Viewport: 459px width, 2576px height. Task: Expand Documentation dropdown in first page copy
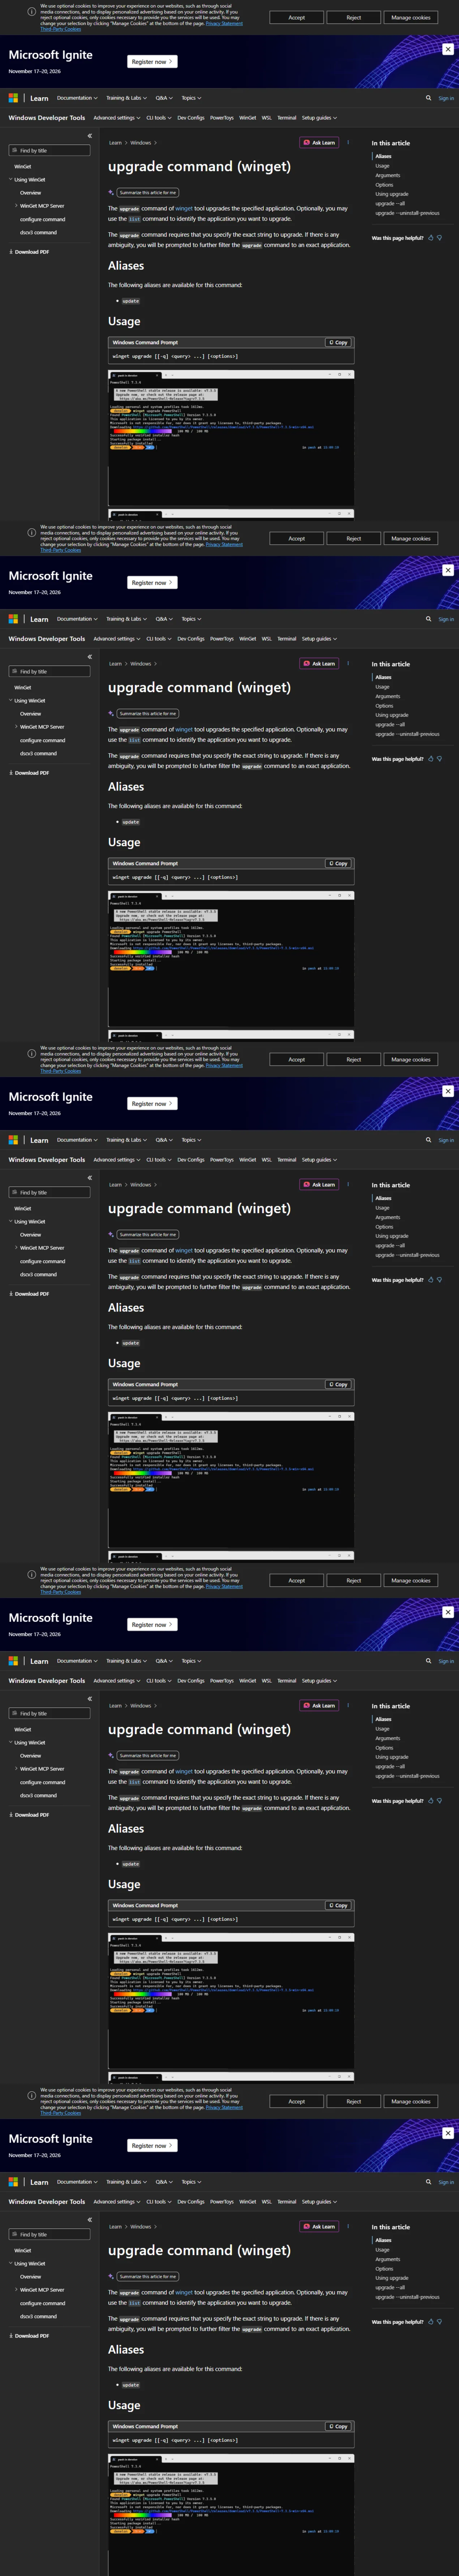pos(77,98)
